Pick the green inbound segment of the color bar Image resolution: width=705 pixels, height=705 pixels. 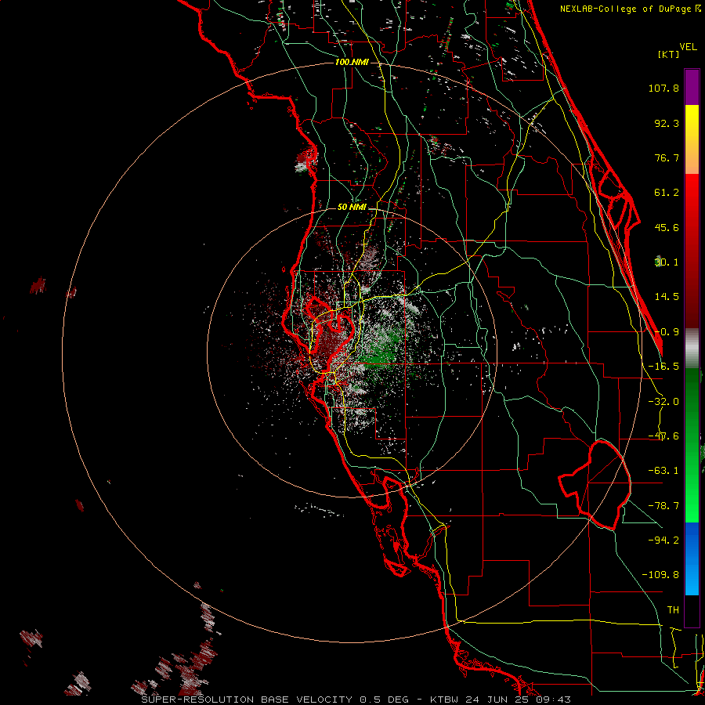[x=692, y=445]
